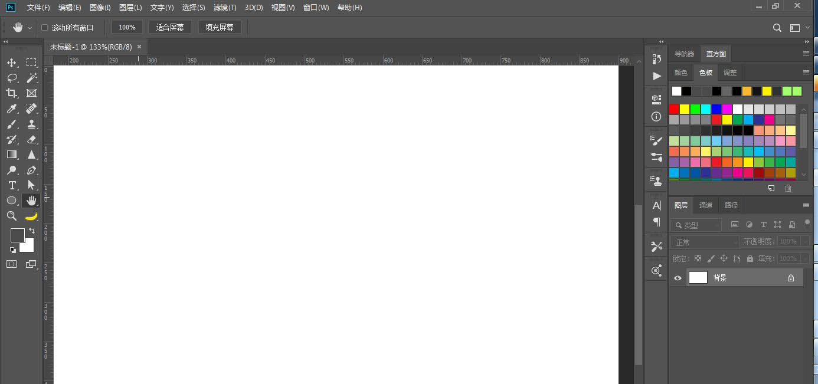Open the Layers panel flyout menu
Screen dimensions: 818x384
coord(806,205)
